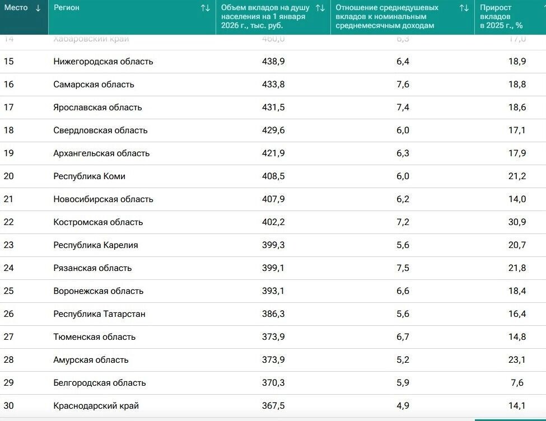This screenshot has width=546, height=421.
Task: Click the sort arrows in the Отношение среднедушевых вкладов column
Action: pyautogui.click(x=463, y=8)
